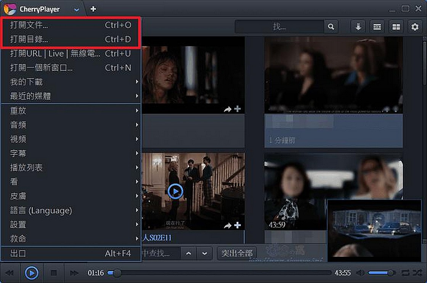Image resolution: width=427 pixels, height=283 pixels.
Task: Choose 出口 exit menu entry
Action: pos(71,253)
